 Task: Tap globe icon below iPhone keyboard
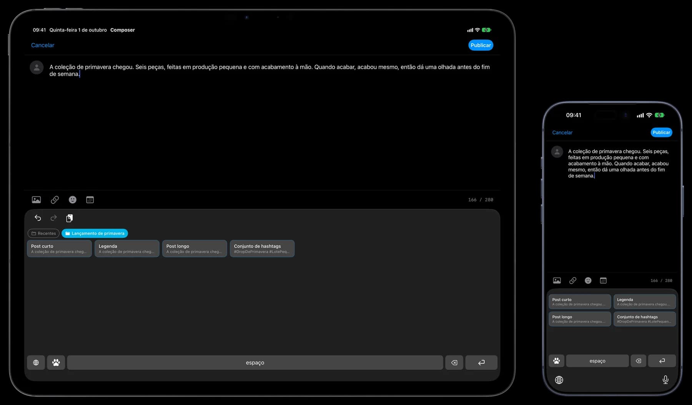point(559,380)
